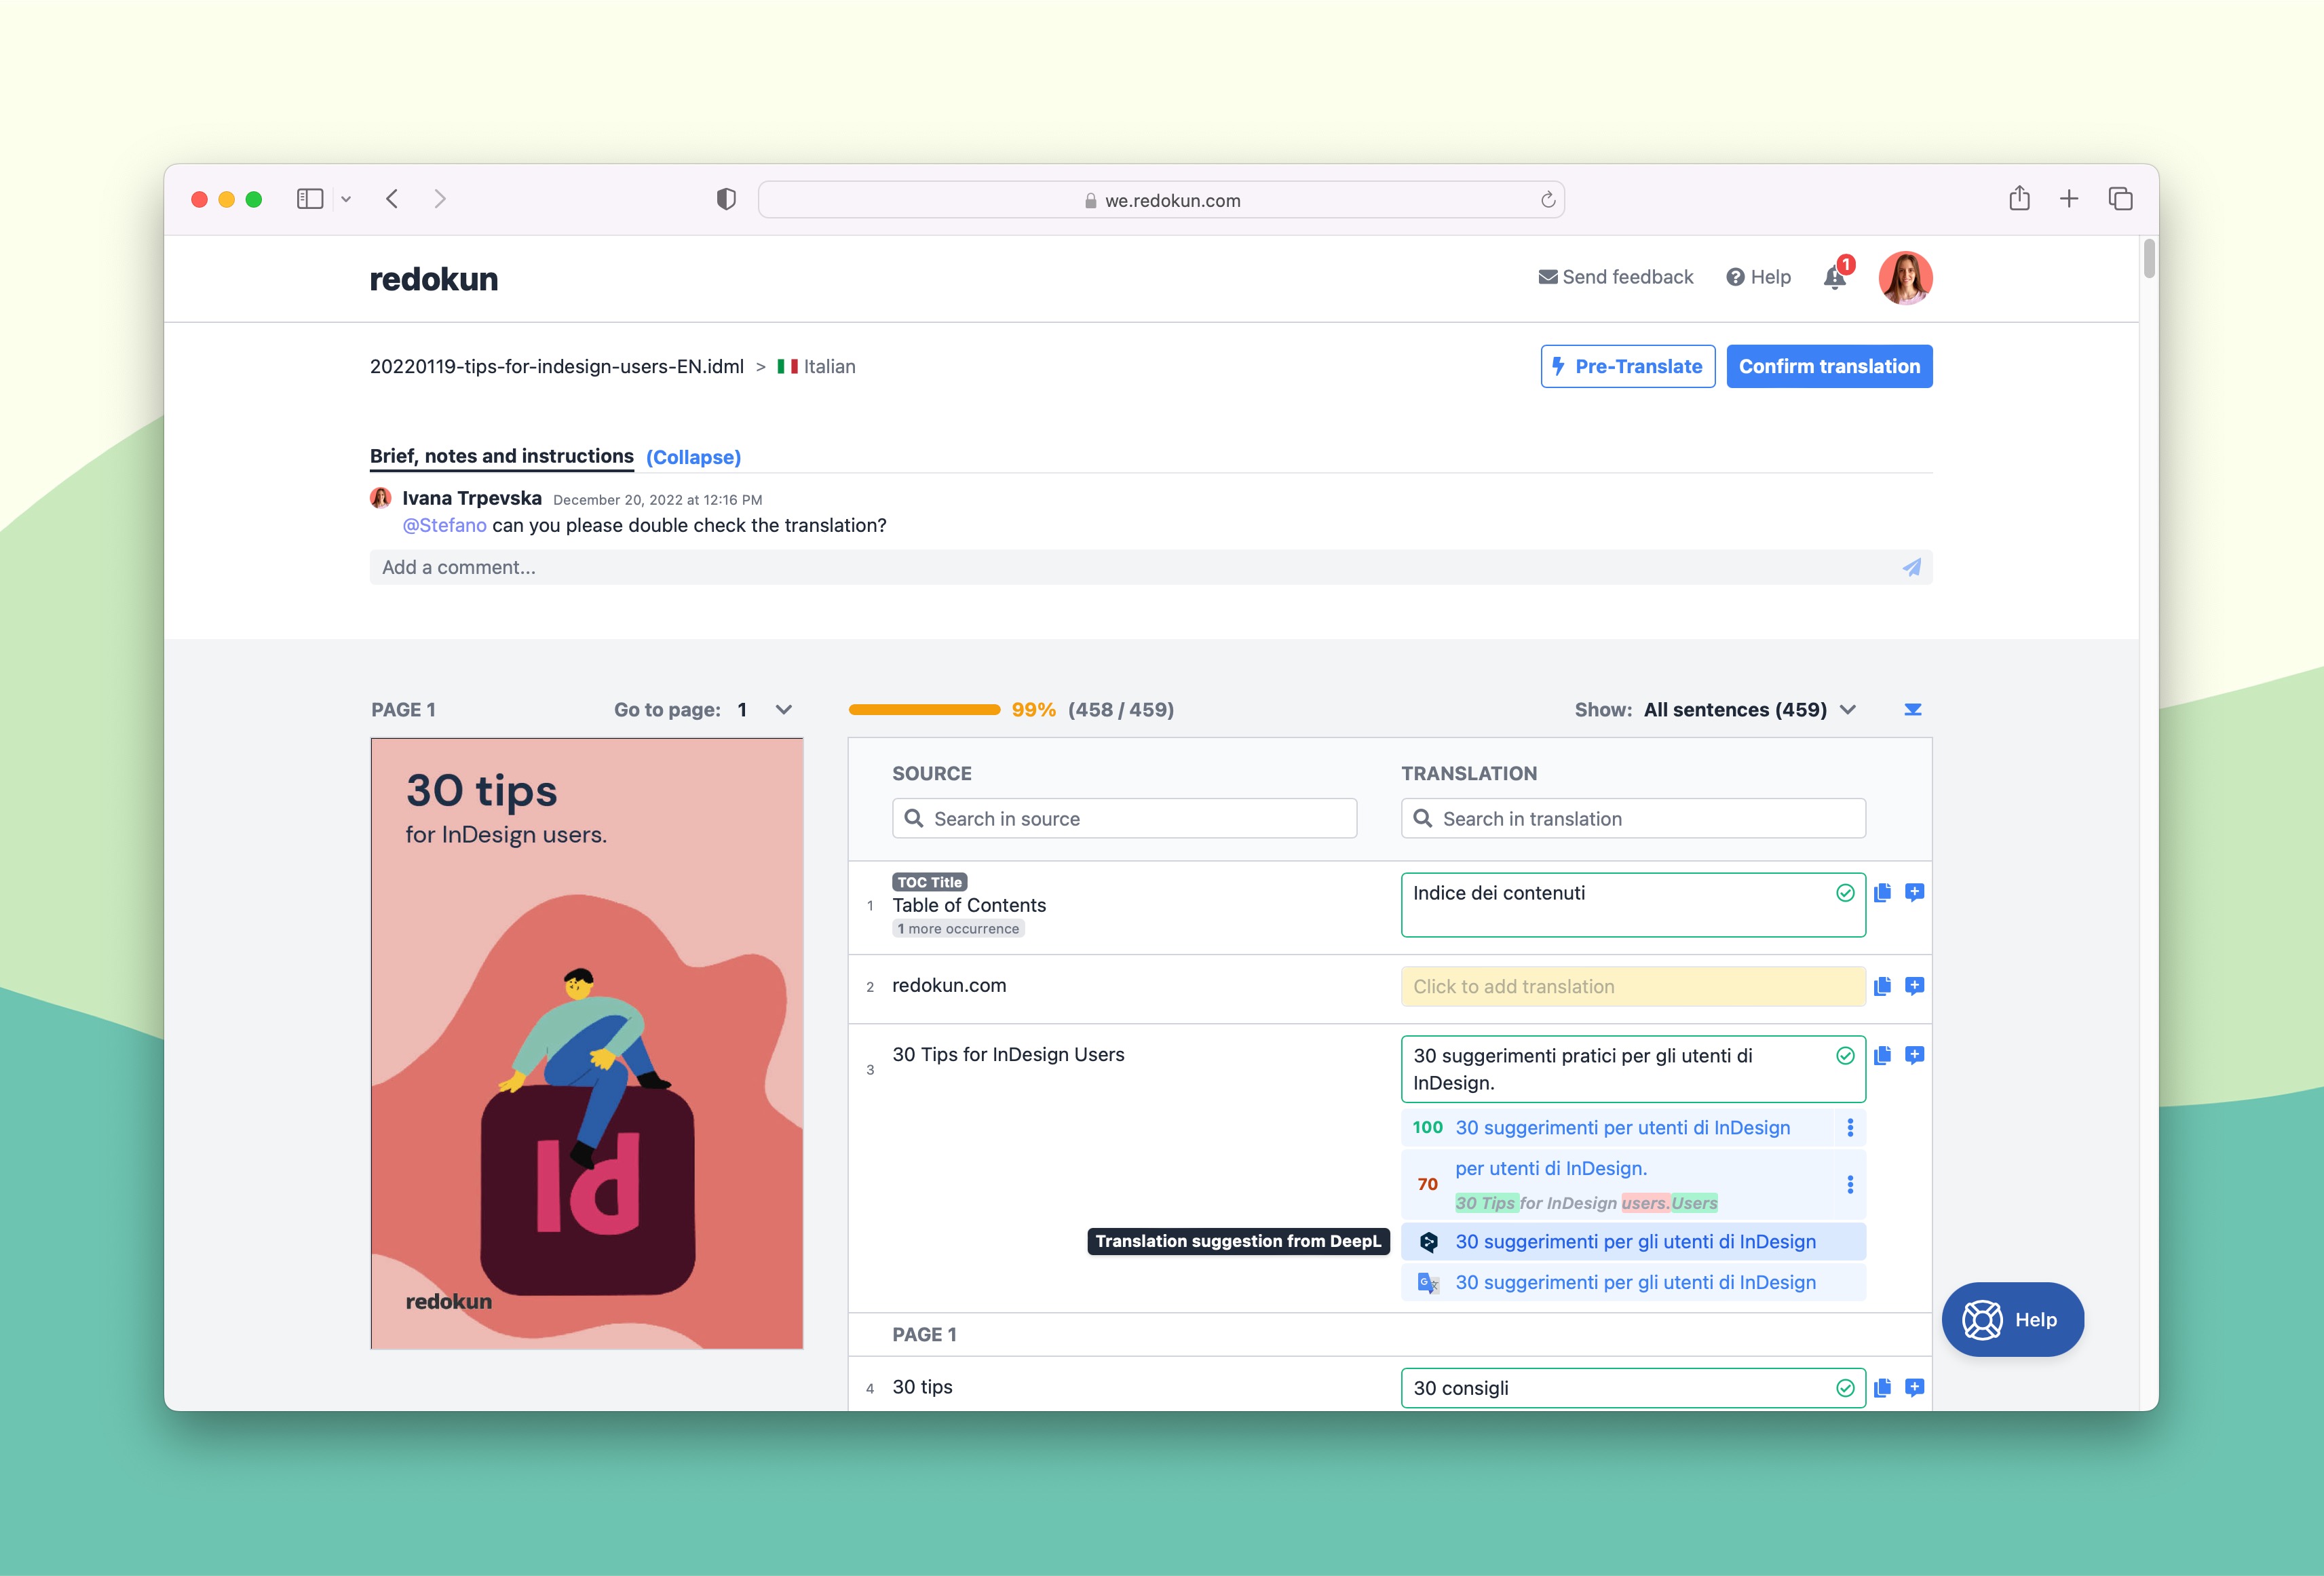Expand the sidebar options chevron in Safari toolbar

point(346,199)
